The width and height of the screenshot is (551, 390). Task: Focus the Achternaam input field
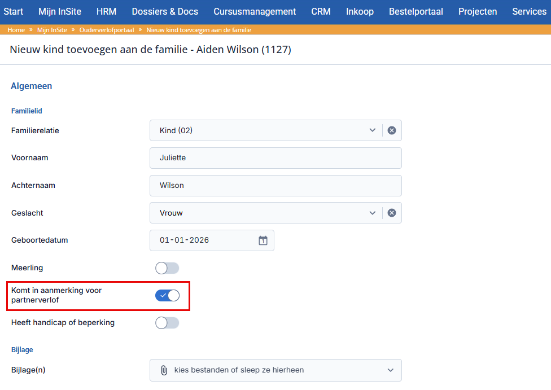coord(275,186)
